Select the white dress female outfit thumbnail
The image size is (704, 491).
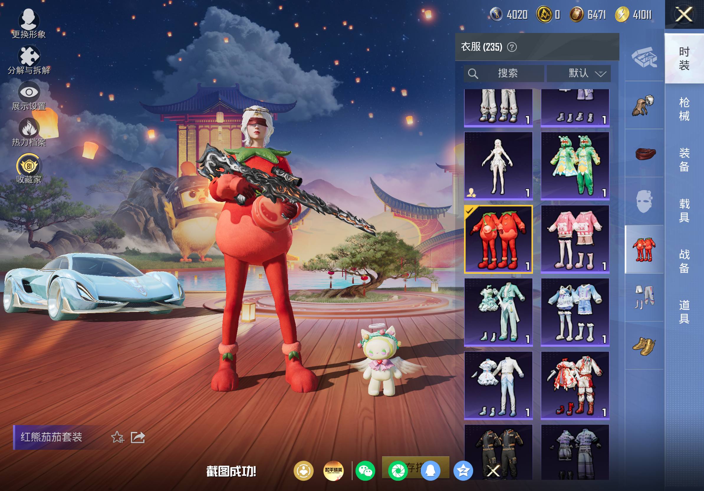click(x=498, y=166)
